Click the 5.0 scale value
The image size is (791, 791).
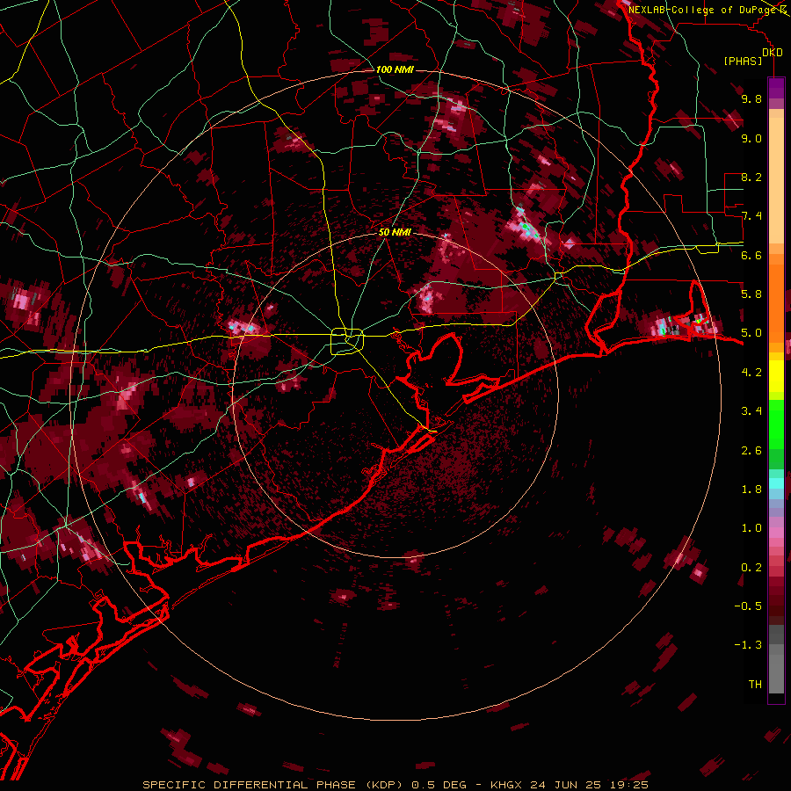coord(751,333)
